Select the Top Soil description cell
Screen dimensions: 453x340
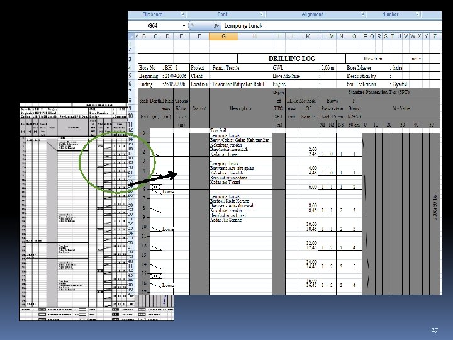tap(218, 131)
